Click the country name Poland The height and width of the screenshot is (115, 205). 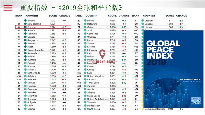(x=91, y=20)
